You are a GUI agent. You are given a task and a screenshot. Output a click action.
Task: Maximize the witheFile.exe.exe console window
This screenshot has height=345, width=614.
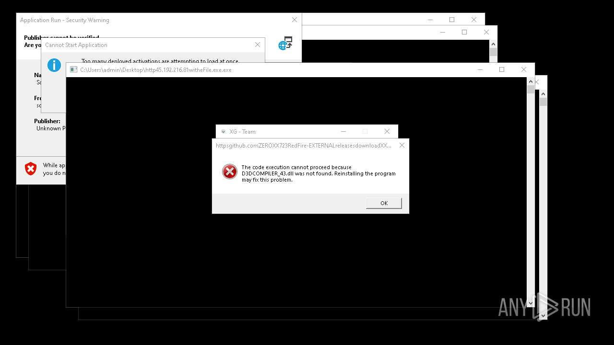tap(502, 69)
